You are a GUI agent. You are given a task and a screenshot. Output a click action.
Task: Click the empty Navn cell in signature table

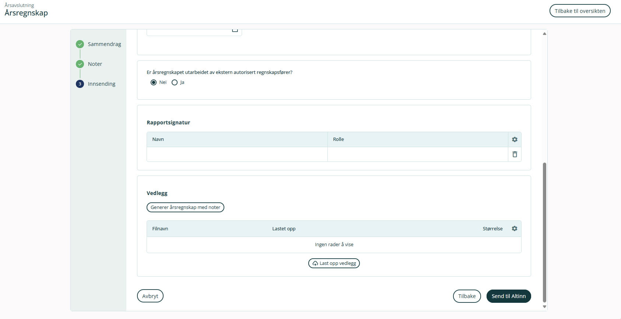pos(237,155)
